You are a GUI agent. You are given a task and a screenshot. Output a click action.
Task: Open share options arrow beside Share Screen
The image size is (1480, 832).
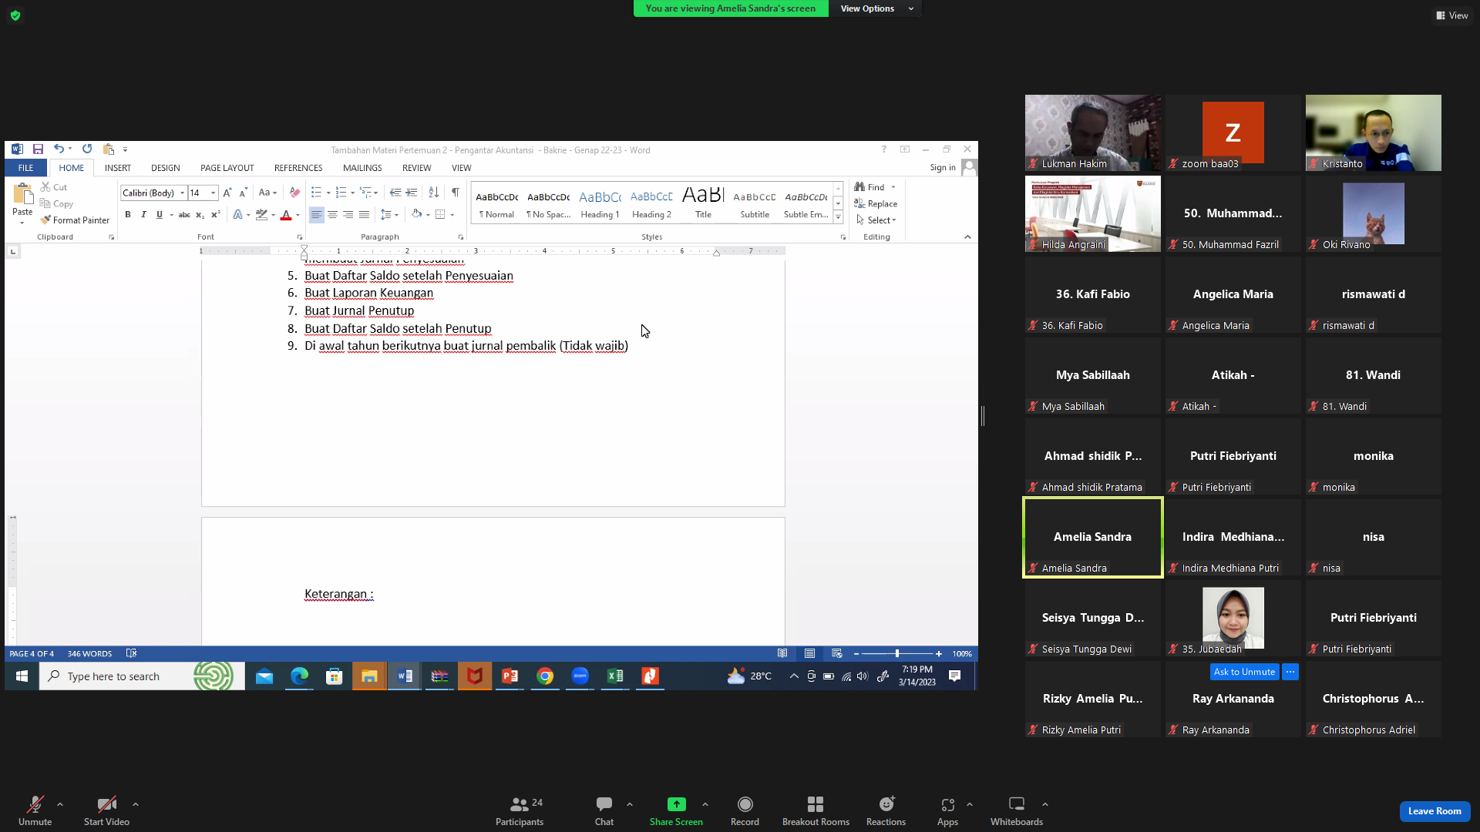coord(705,804)
